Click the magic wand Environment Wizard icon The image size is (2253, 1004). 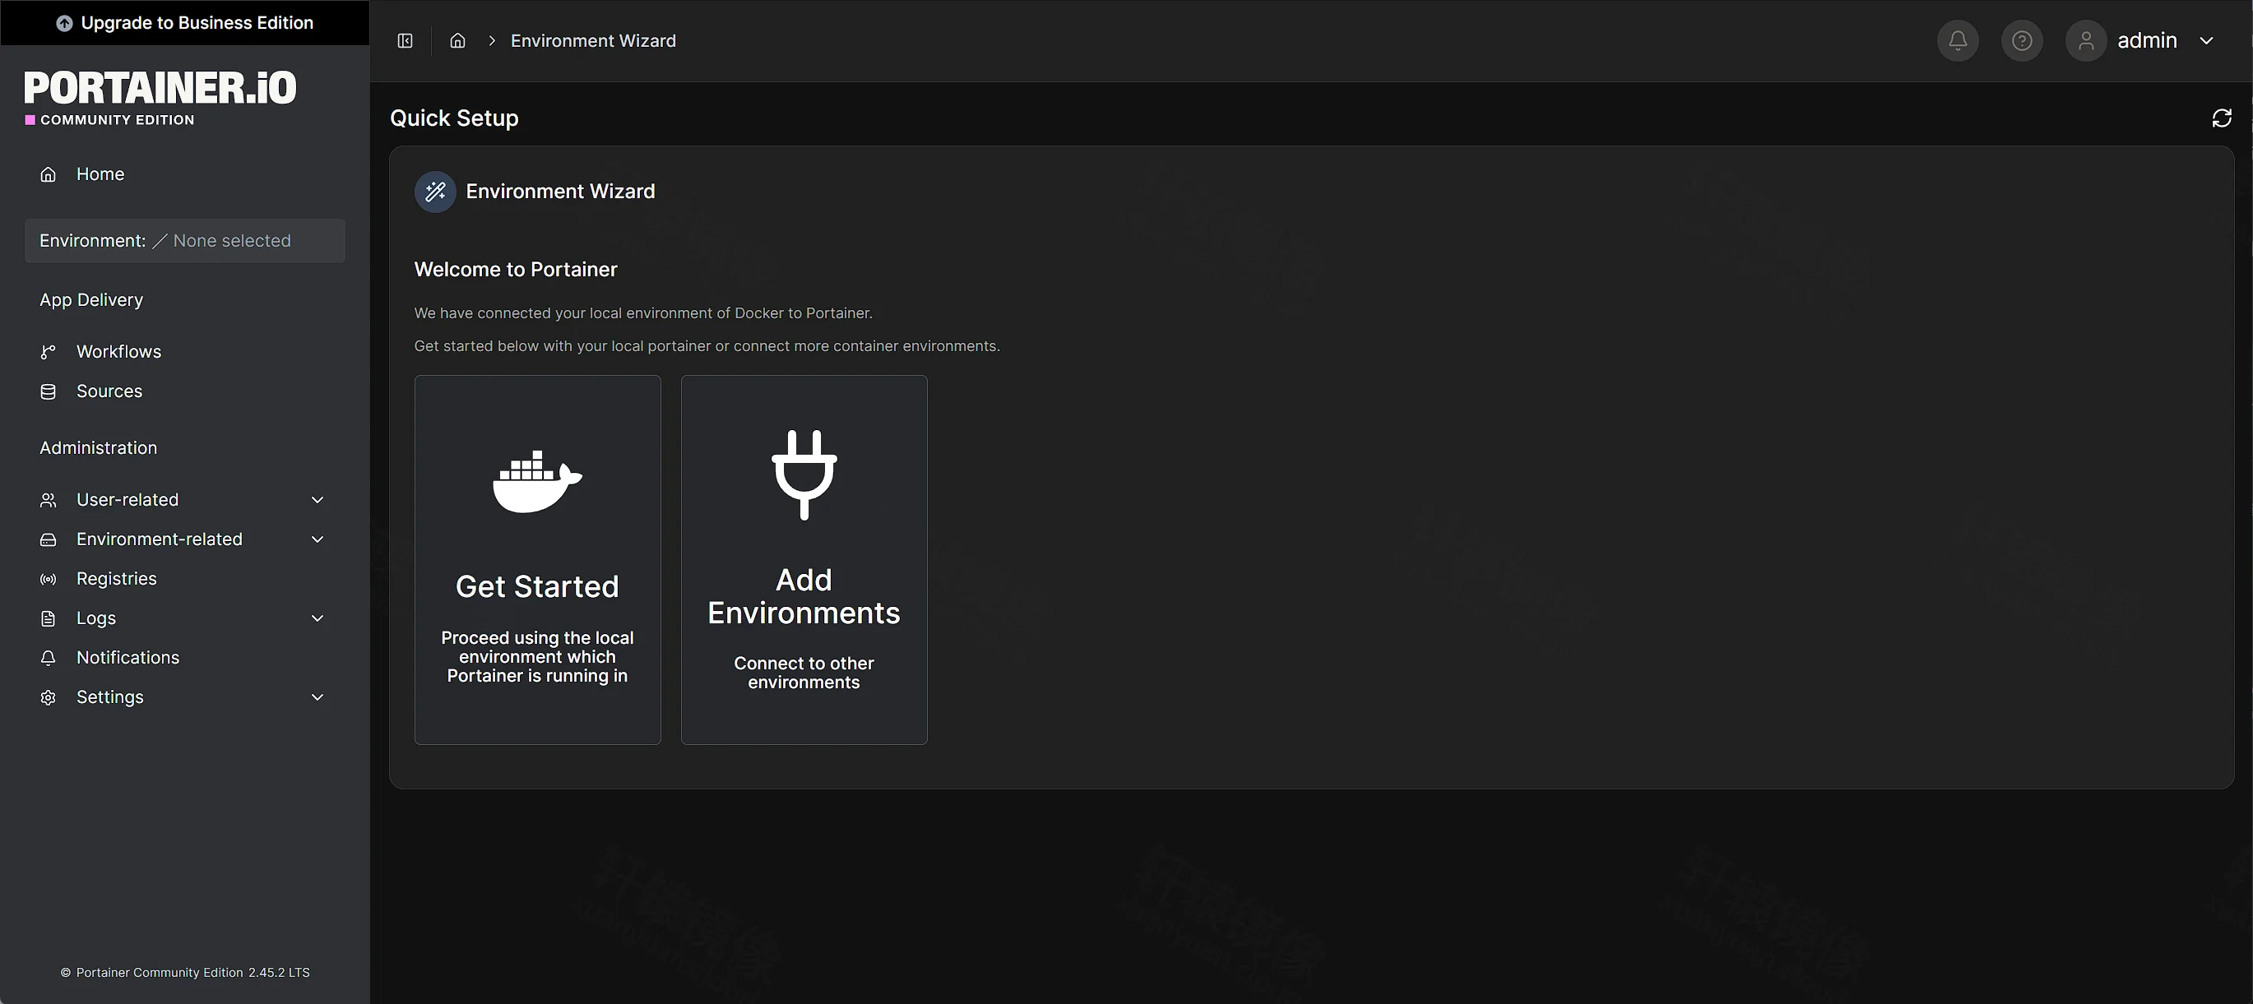tap(434, 192)
